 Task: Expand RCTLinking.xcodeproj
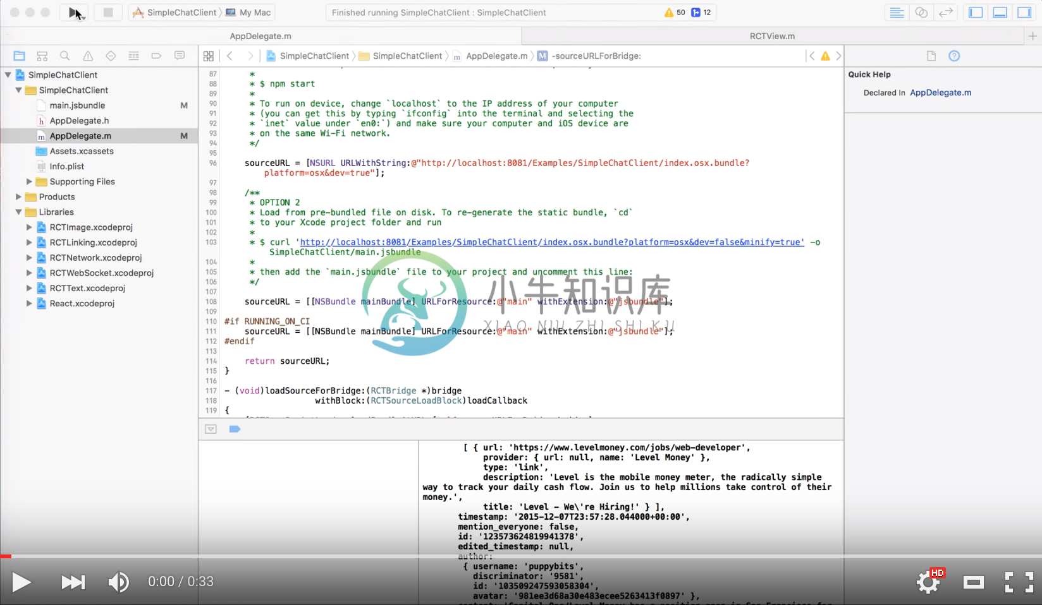click(x=29, y=243)
